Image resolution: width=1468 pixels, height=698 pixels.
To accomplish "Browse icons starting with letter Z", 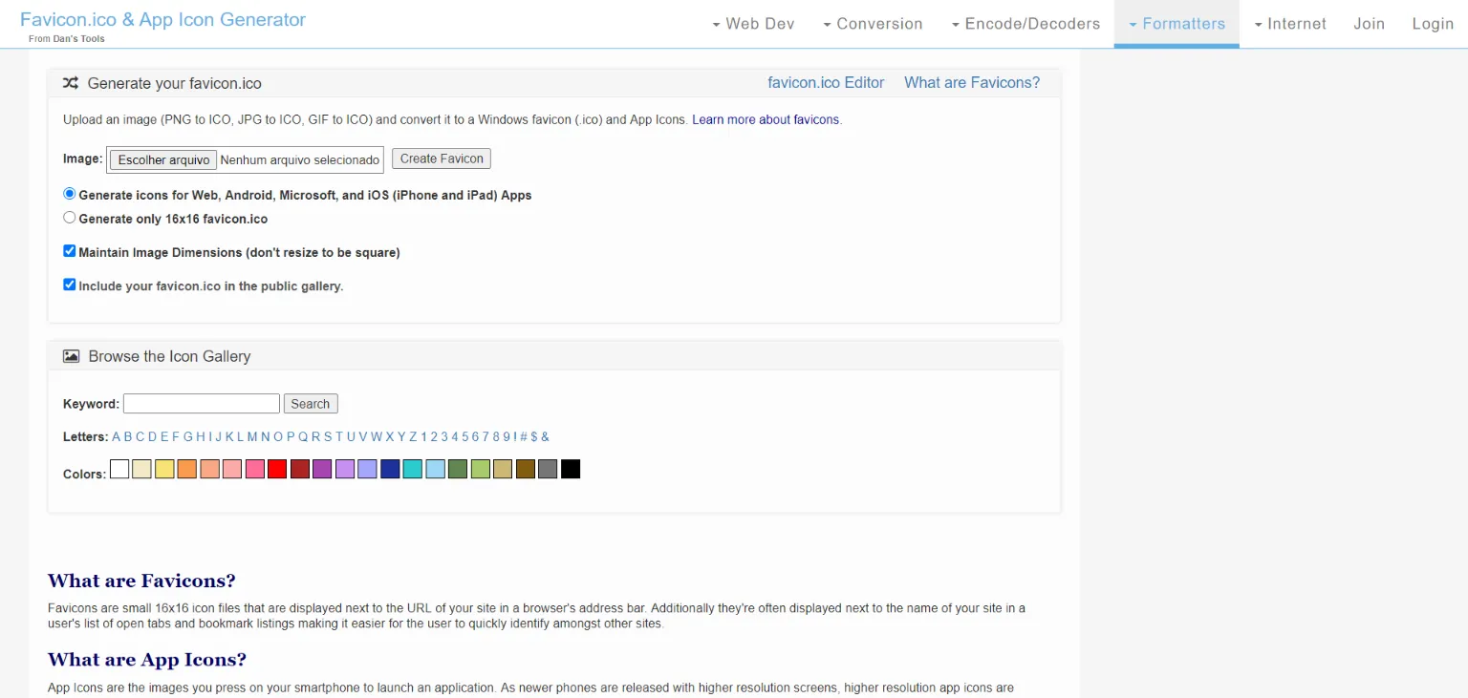I will [413, 436].
